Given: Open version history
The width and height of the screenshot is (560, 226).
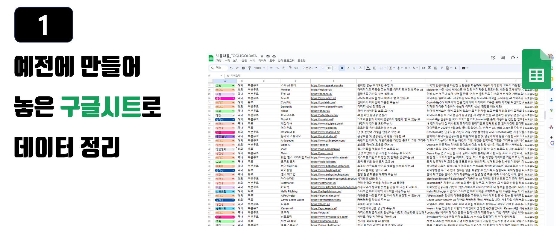Looking at the screenshot, I should [493, 57].
